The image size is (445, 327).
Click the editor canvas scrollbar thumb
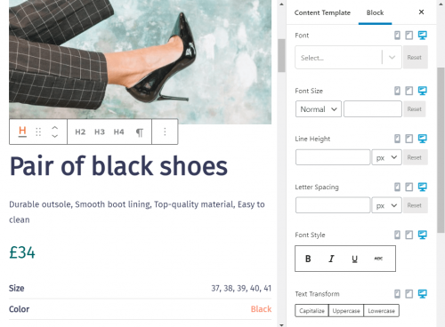point(281,55)
